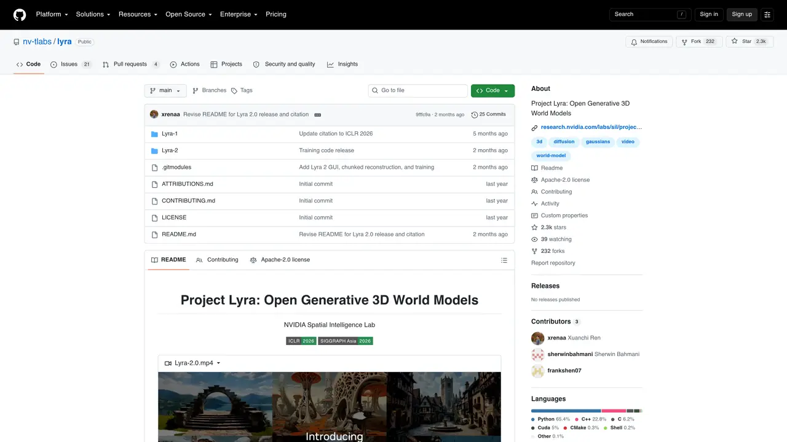Click the world-model topic tag
This screenshot has width=787, height=442.
pos(551,156)
